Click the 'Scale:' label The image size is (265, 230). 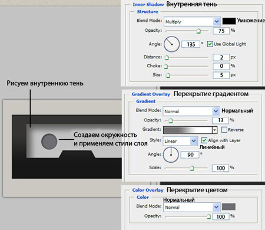tap(155, 167)
